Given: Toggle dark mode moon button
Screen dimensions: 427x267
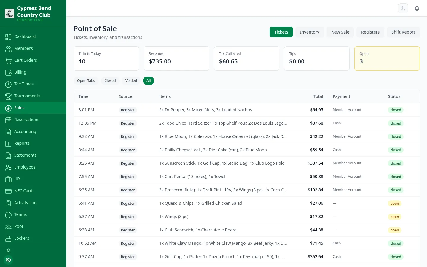Looking at the screenshot, I should point(403,8).
